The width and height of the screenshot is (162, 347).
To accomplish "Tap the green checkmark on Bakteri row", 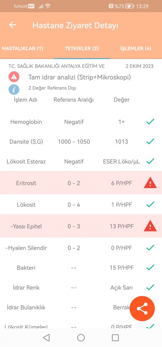I will [150, 267].
